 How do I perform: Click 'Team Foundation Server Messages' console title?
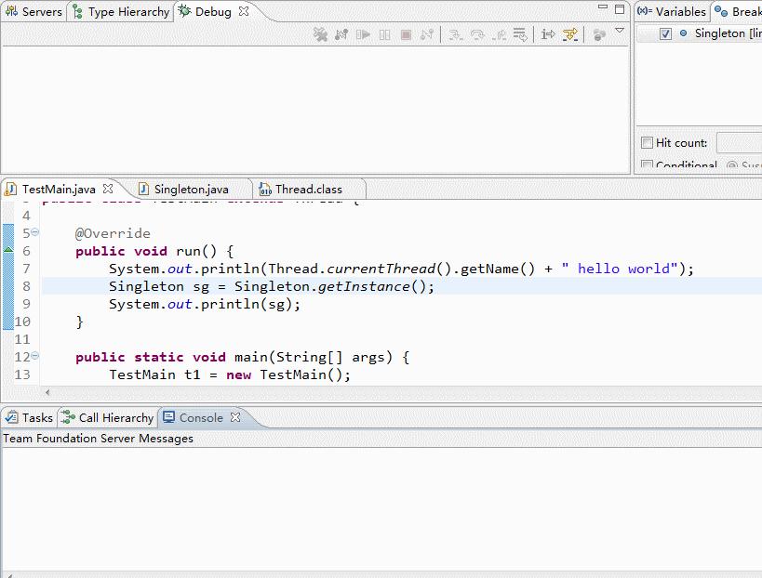point(99,439)
